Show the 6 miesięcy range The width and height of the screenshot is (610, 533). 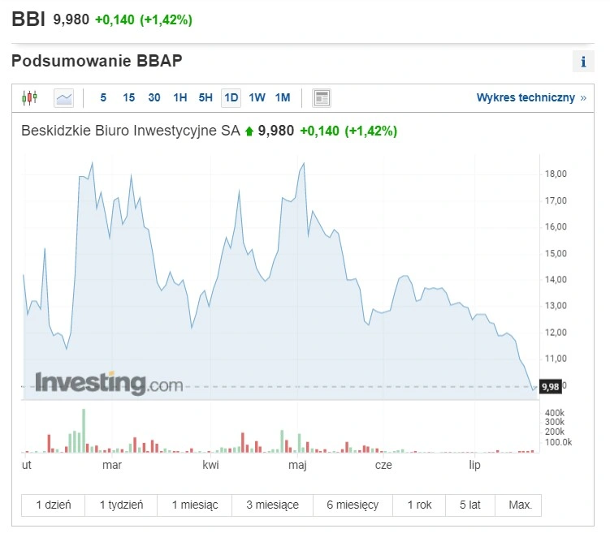coord(353,505)
